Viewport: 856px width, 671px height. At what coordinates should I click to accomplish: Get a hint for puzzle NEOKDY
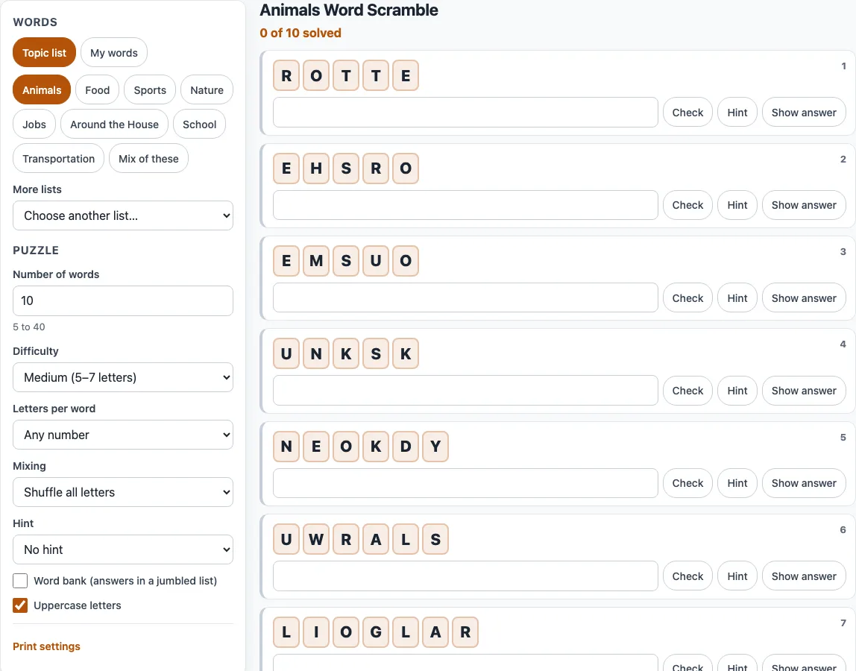737,483
